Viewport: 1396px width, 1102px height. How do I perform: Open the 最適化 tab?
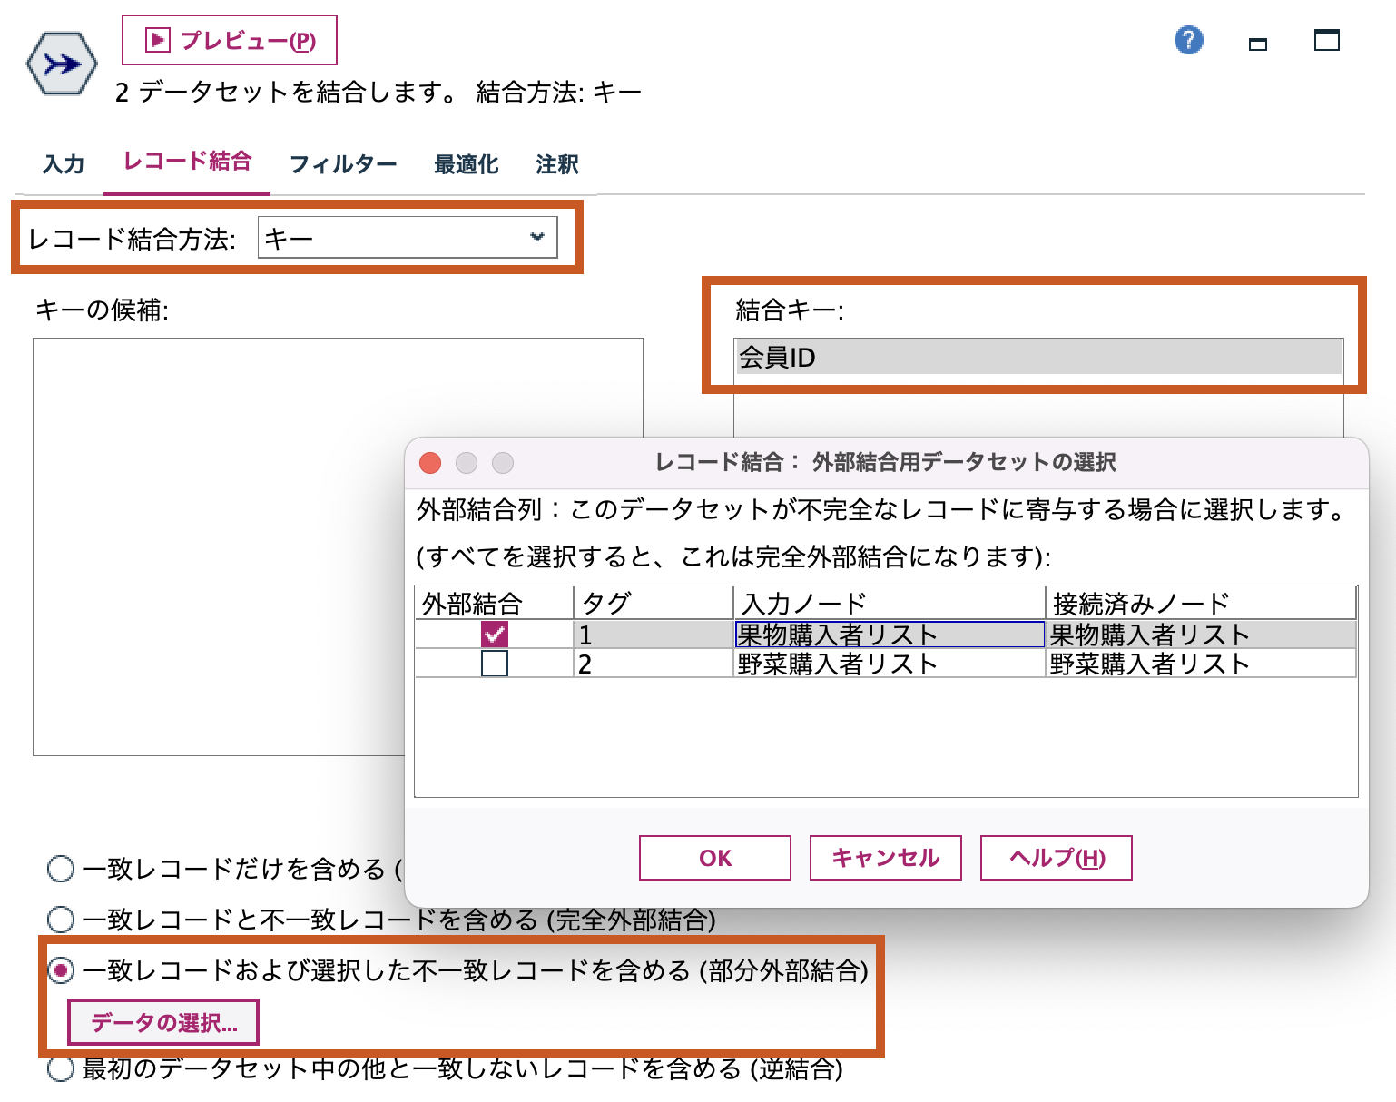(x=465, y=164)
